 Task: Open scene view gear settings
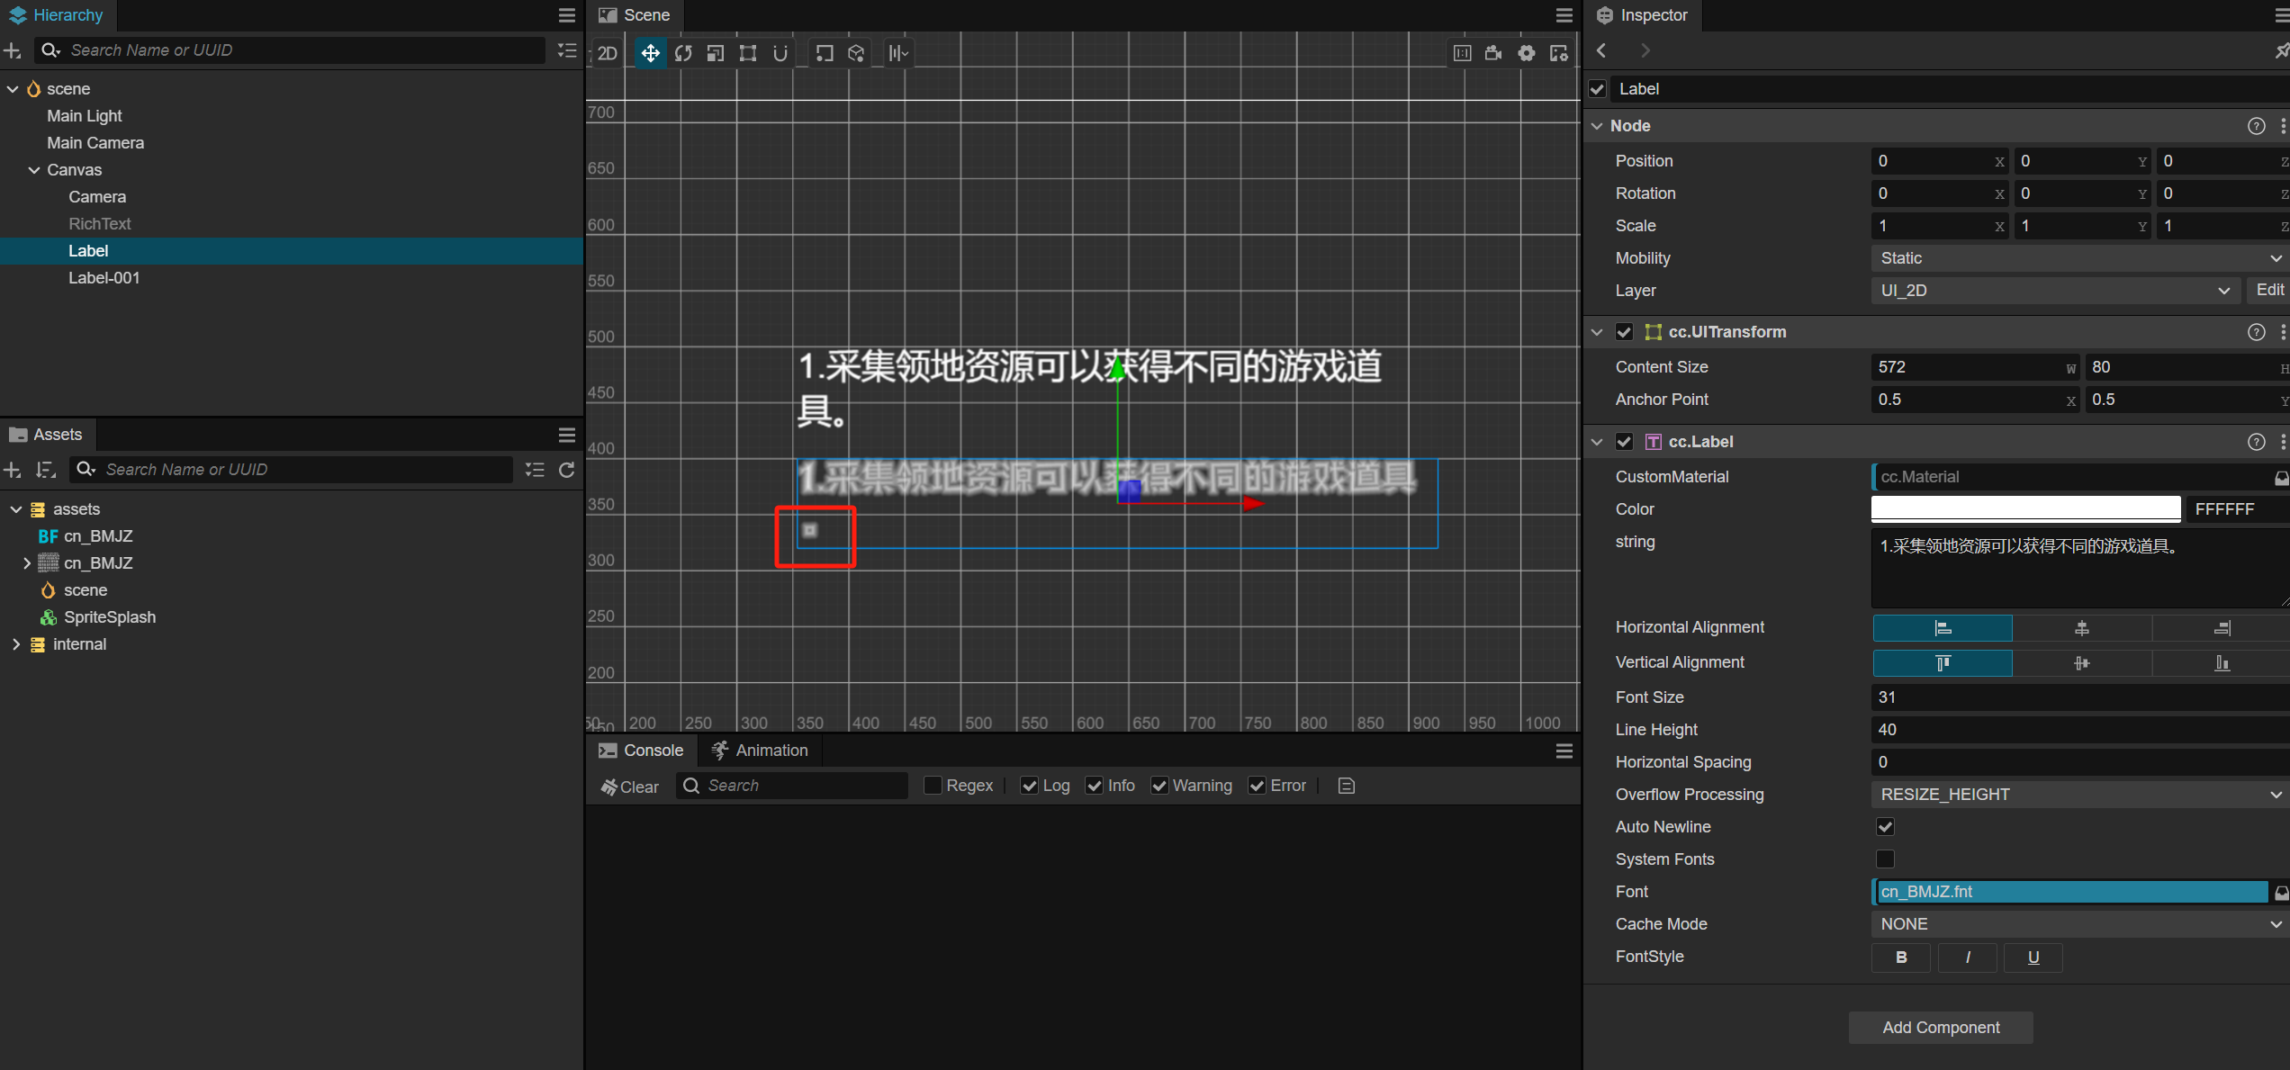click(x=1527, y=53)
